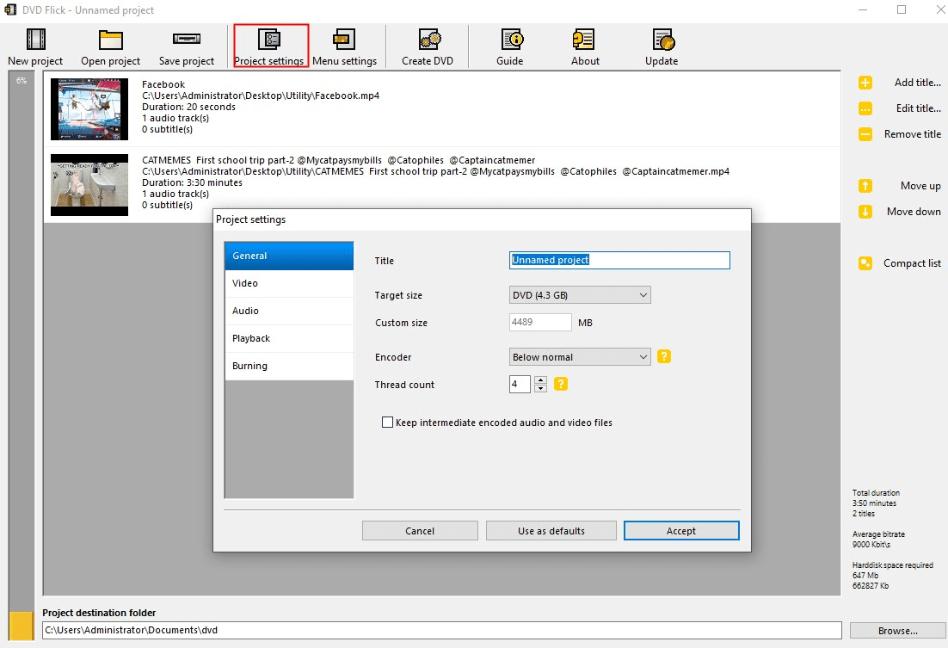The height and width of the screenshot is (648, 948).
Task: Click the Save project icon
Action: [187, 40]
